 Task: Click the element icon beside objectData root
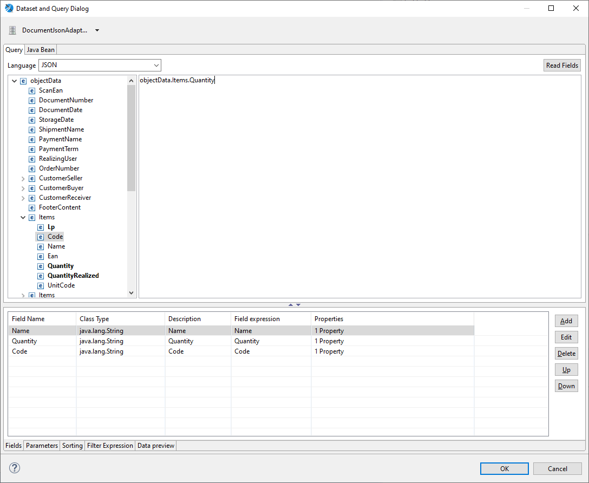tap(23, 81)
